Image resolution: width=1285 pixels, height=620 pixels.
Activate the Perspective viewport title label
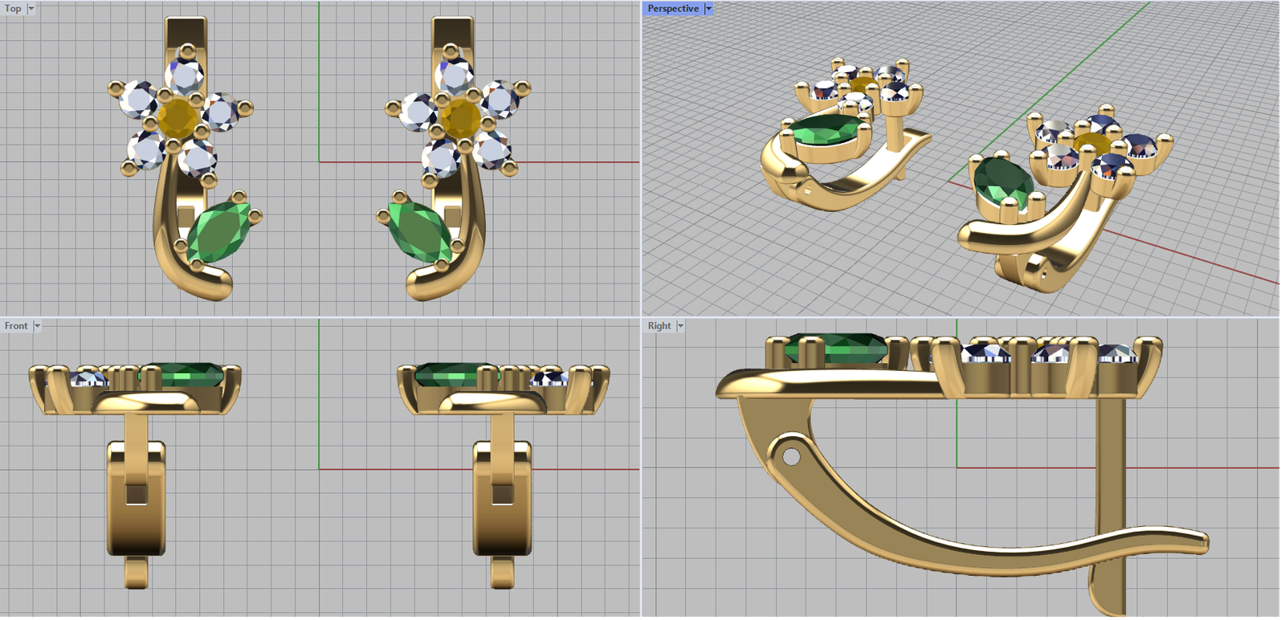[x=673, y=9]
